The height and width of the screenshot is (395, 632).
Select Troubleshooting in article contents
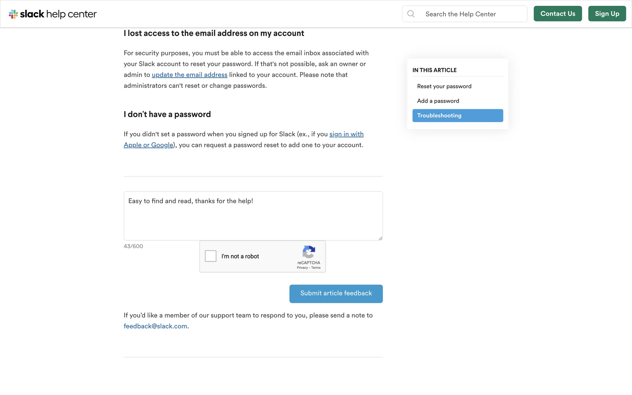tap(458, 116)
